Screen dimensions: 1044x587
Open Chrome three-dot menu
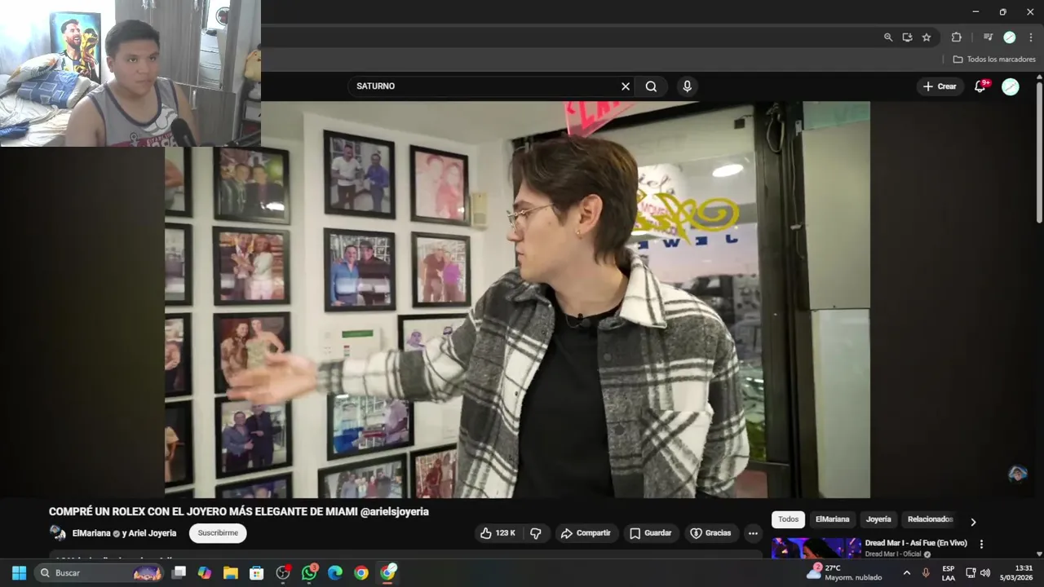1031,38
